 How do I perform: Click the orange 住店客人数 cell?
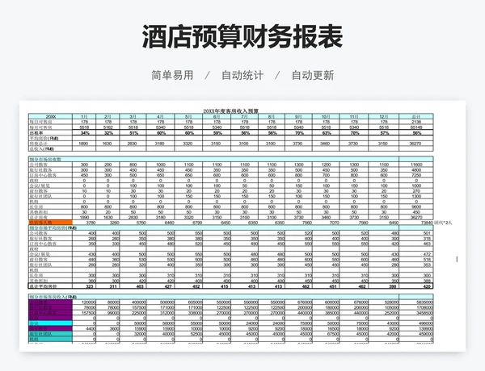point(50,223)
